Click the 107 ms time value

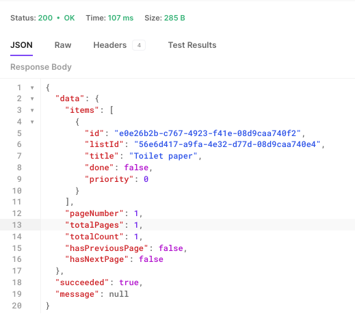tap(120, 18)
